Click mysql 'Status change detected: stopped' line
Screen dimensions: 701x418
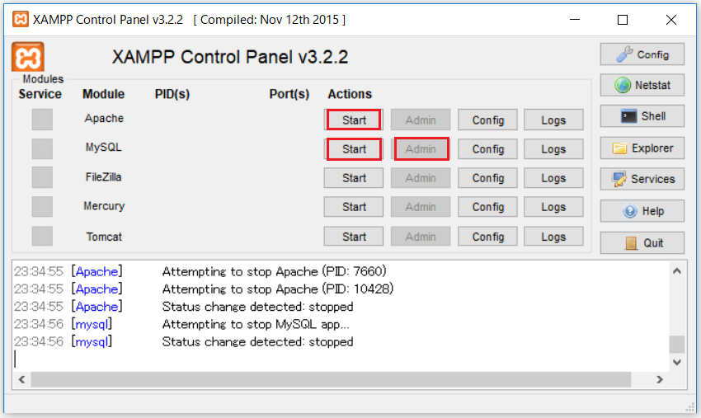click(257, 342)
